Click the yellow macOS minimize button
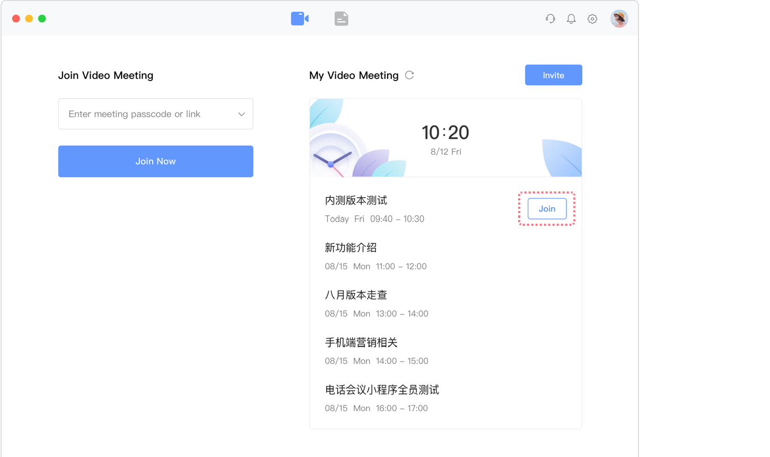Image resolution: width=770 pixels, height=457 pixels. pyautogui.click(x=29, y=19)
